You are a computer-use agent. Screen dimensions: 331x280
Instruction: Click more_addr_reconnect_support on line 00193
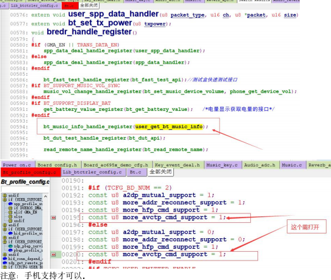[x=174, y=202]
